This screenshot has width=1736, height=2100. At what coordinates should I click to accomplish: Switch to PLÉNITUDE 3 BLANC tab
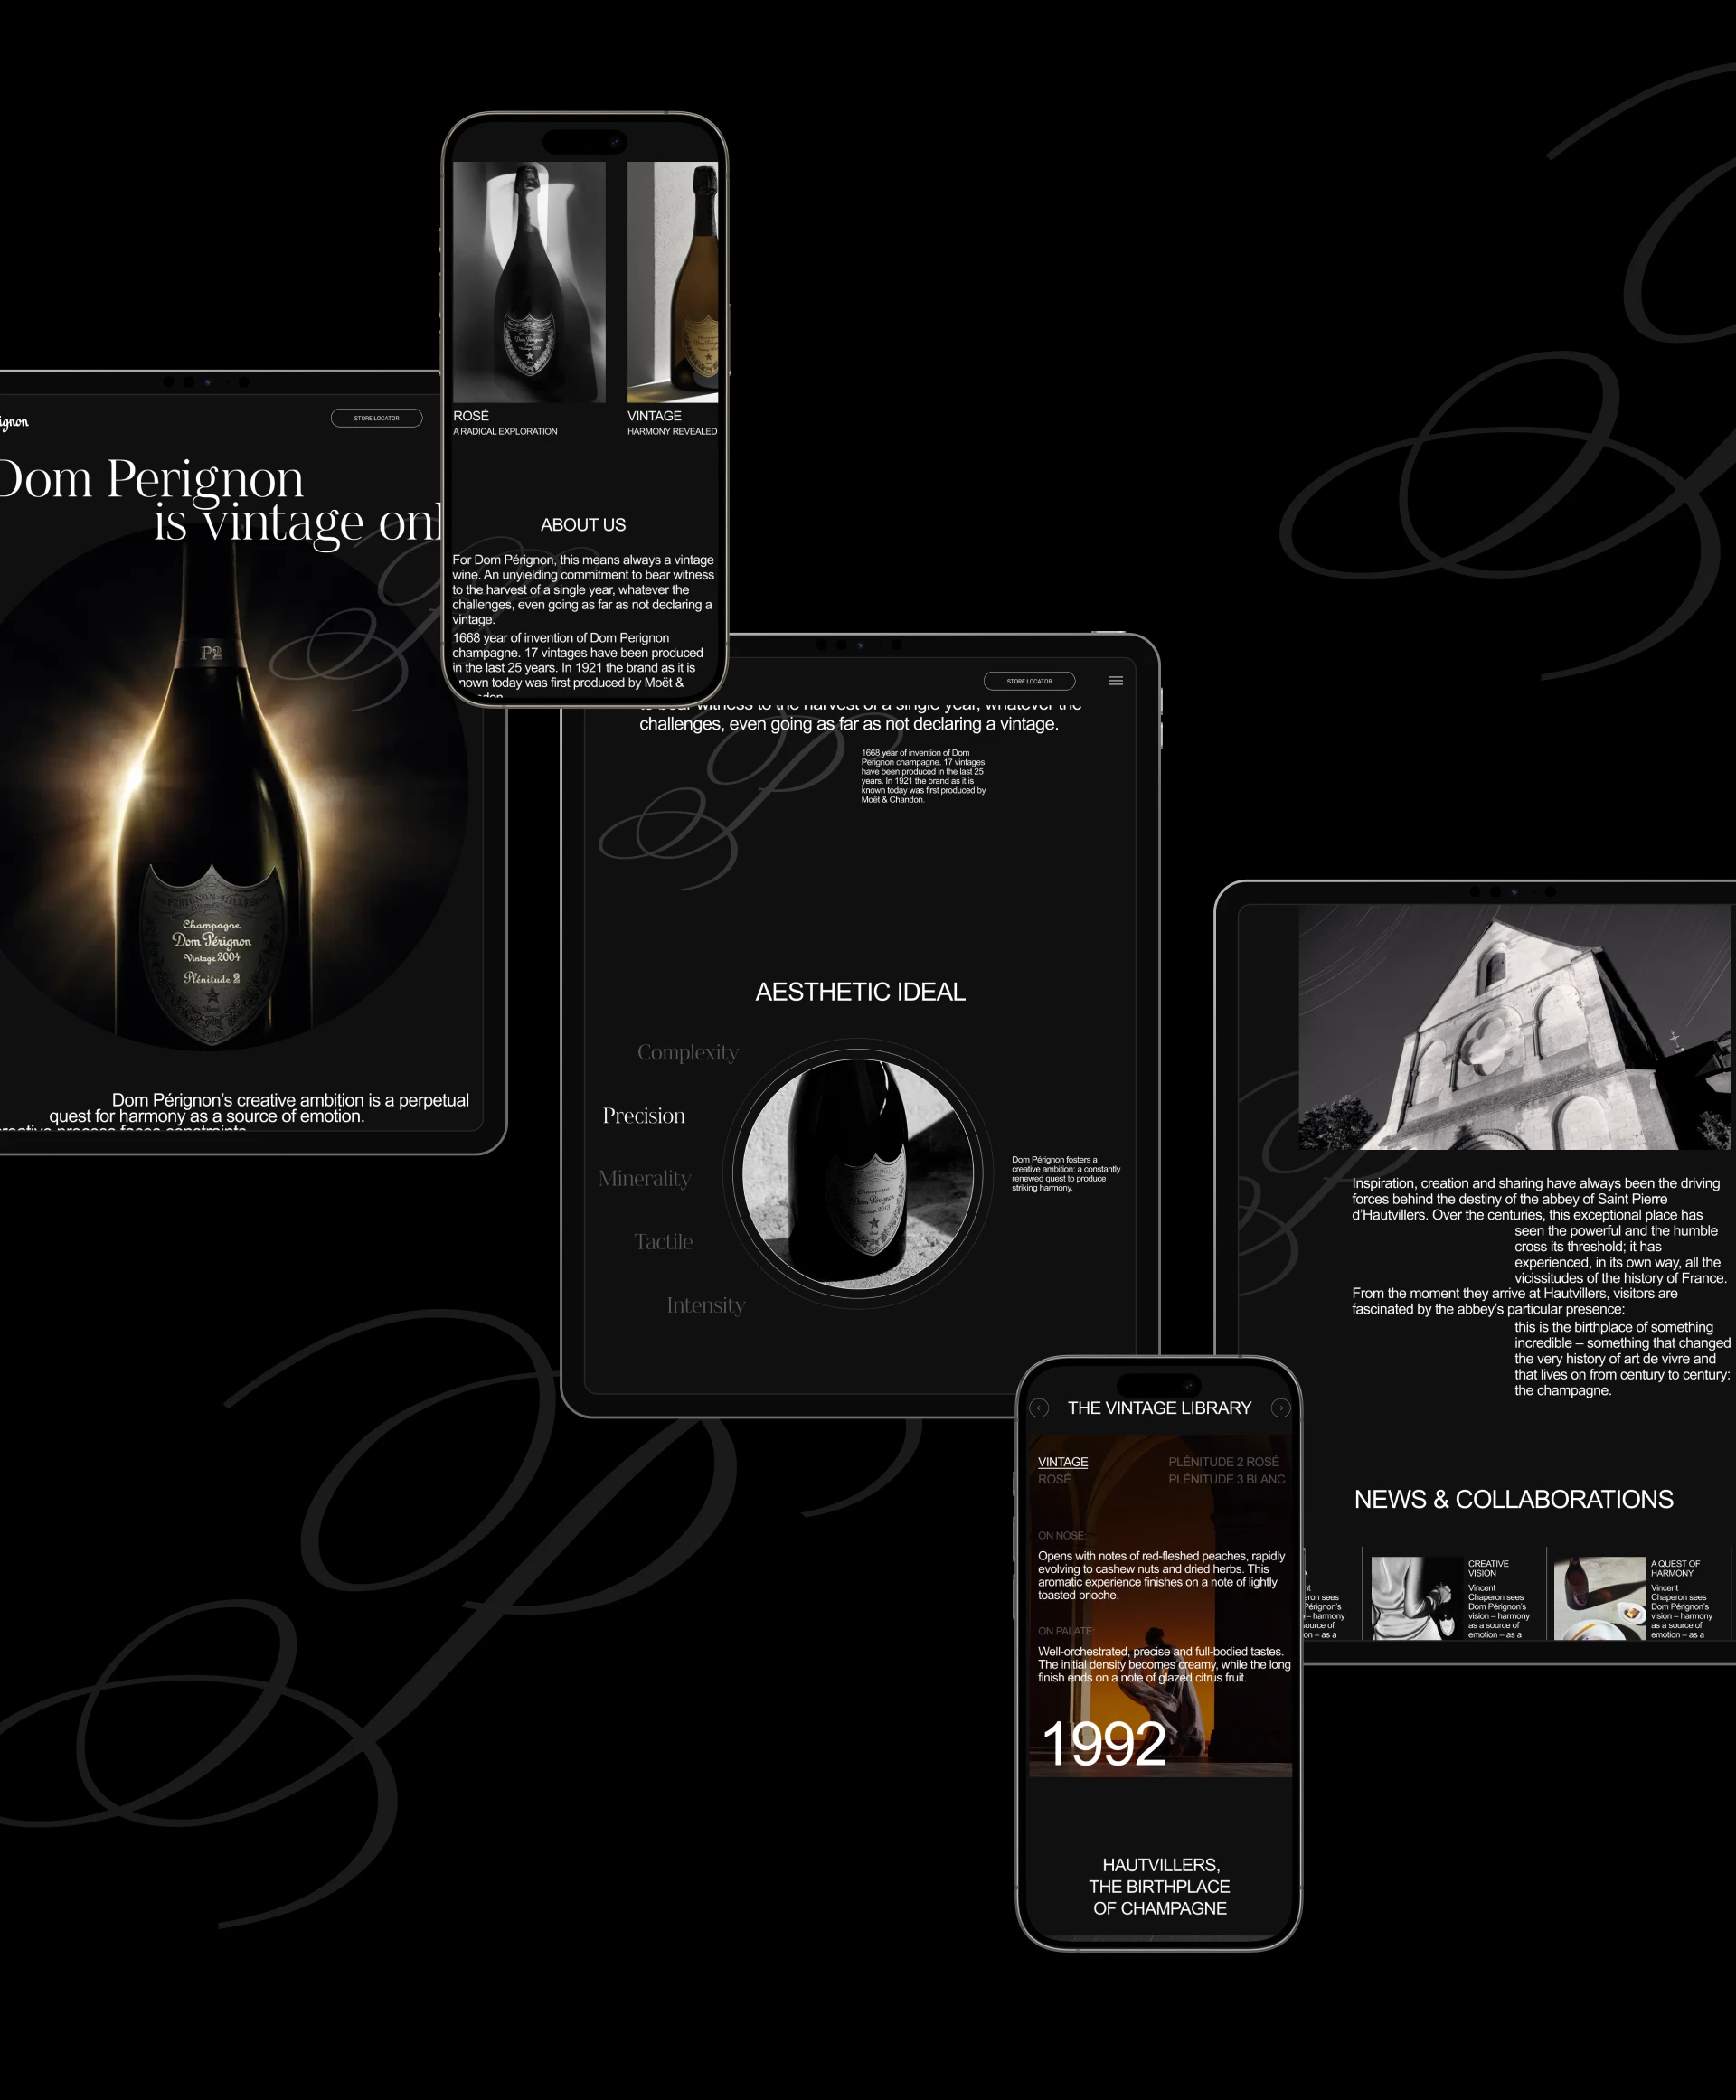(x=1226, y=1479)
